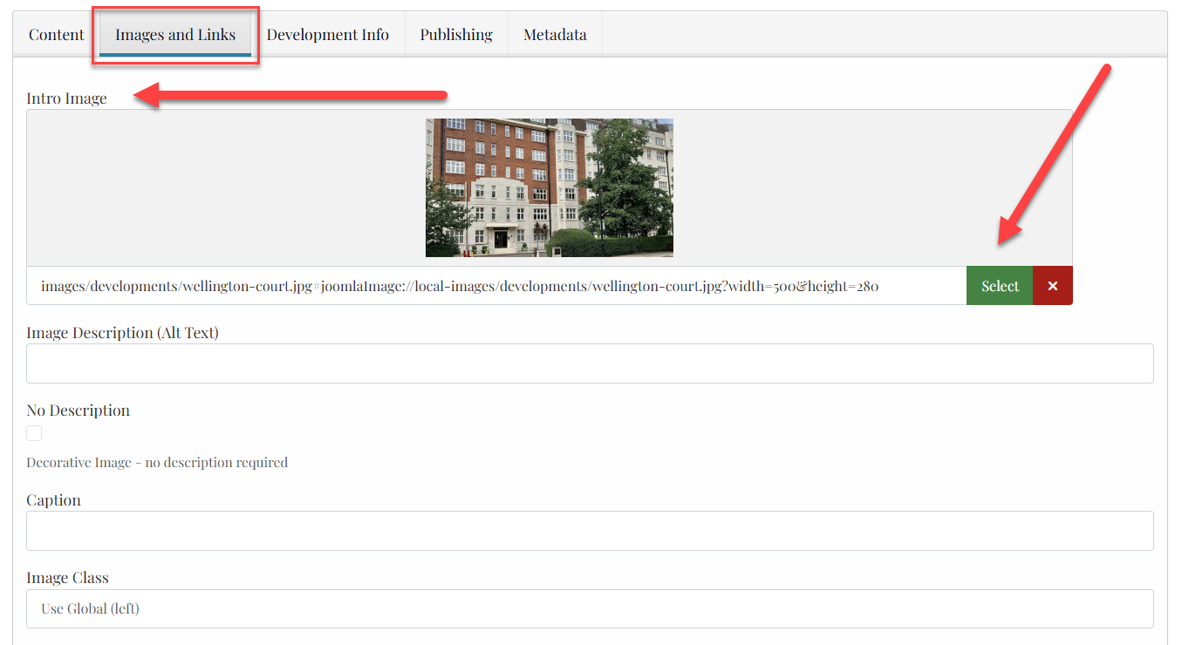This screenshot has height=645, width=1182.
Task: Open the Images and Links tab
Action: 175,35
